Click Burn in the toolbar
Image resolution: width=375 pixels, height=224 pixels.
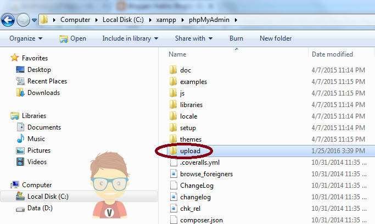(x=236, y=38)
